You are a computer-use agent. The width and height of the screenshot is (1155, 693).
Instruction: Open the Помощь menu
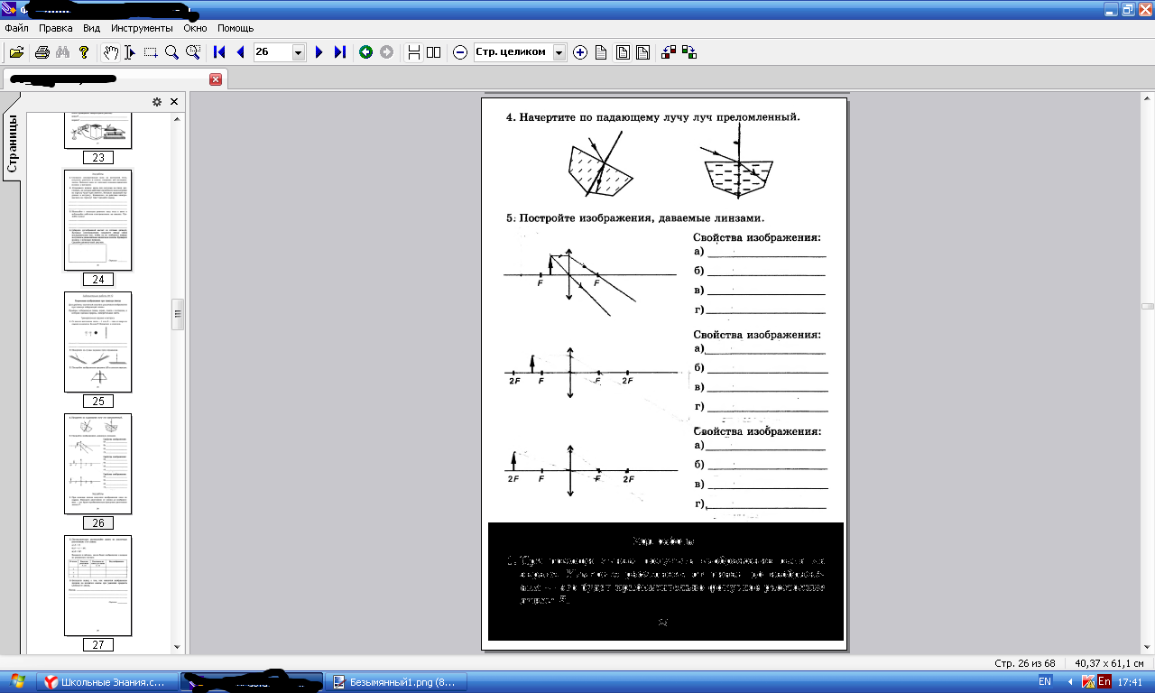click(236, 28)
